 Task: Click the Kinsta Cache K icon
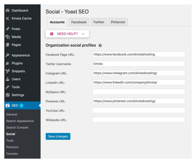coord(7,19)
